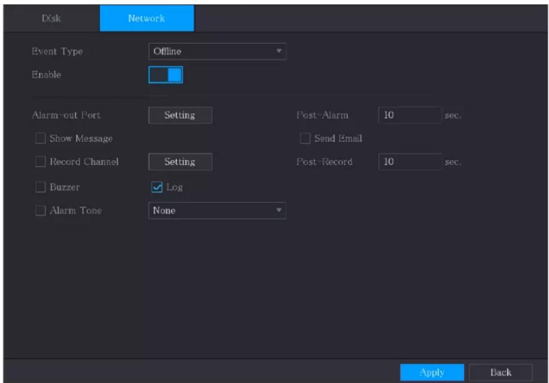549x383 pixels.
Task: Edit the Post-Alarm seconds field
Action: (x=410, y=115)
